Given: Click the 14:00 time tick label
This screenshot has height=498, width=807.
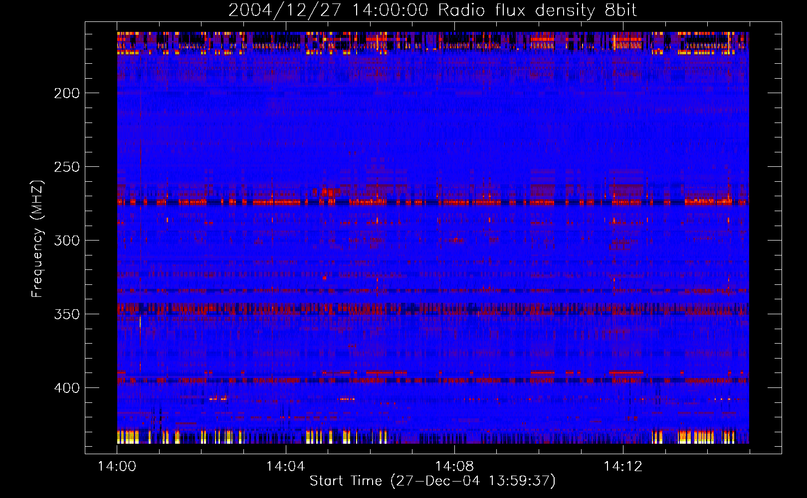Looking at the screenshot, I should click(117, 467).
